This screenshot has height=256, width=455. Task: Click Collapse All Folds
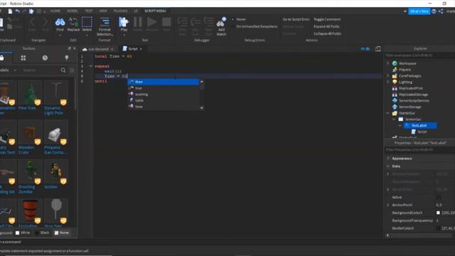327,33
